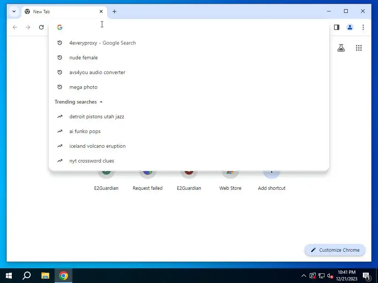Open the clock showing 10:41 PM

click(x=346, y=276)
